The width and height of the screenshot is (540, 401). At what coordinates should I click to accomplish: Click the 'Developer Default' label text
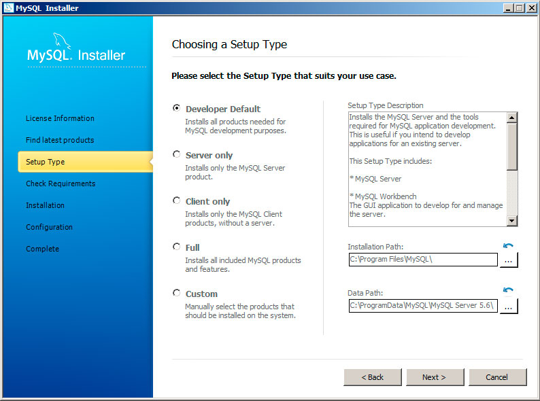(x=223, y=109)
